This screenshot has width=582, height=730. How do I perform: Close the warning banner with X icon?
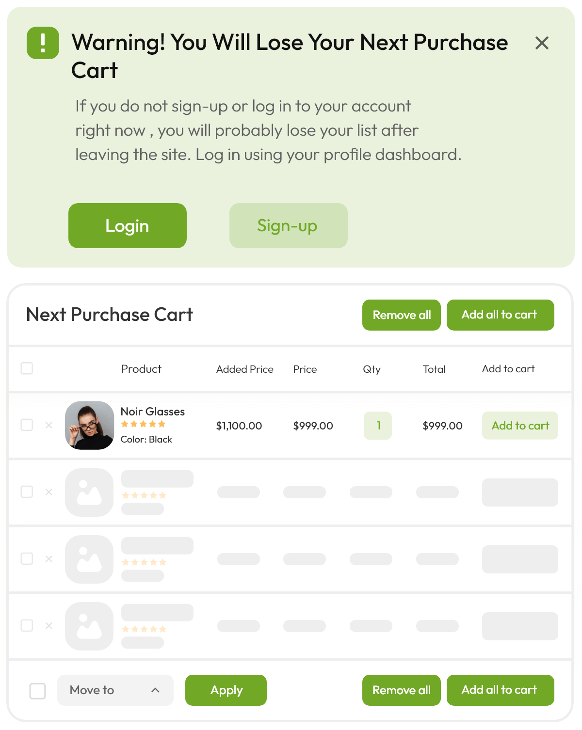click(x=542, y=43)
